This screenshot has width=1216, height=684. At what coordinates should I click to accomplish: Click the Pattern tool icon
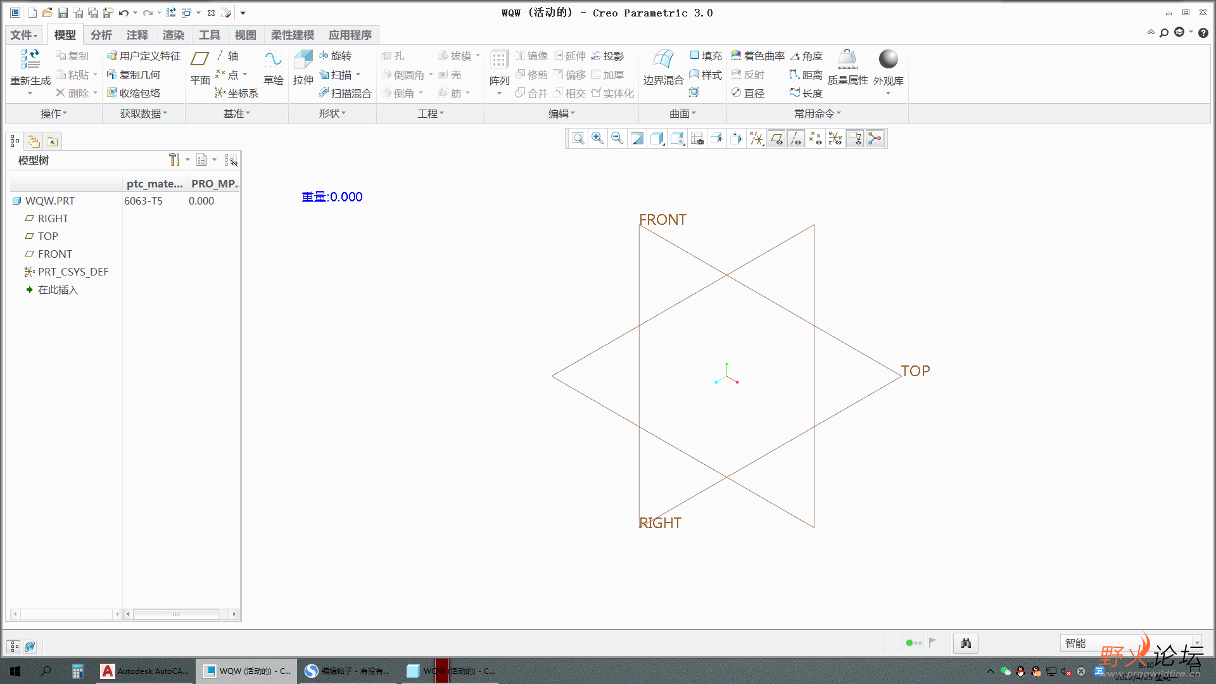coord(499,60)
